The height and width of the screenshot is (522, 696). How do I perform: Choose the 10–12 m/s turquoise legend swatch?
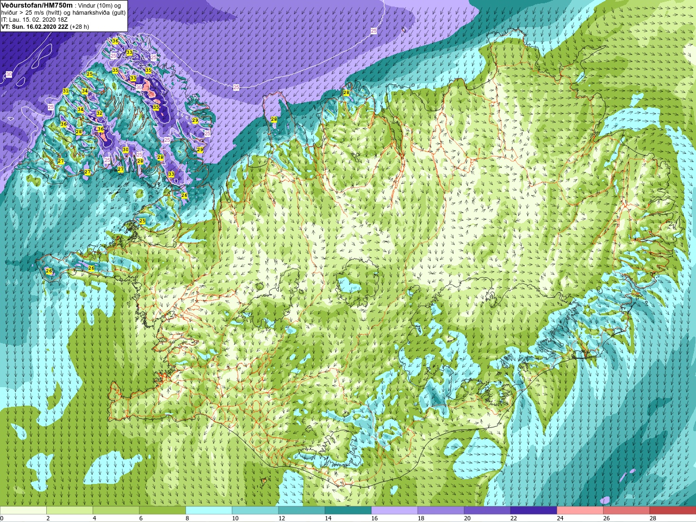(255, 511)
